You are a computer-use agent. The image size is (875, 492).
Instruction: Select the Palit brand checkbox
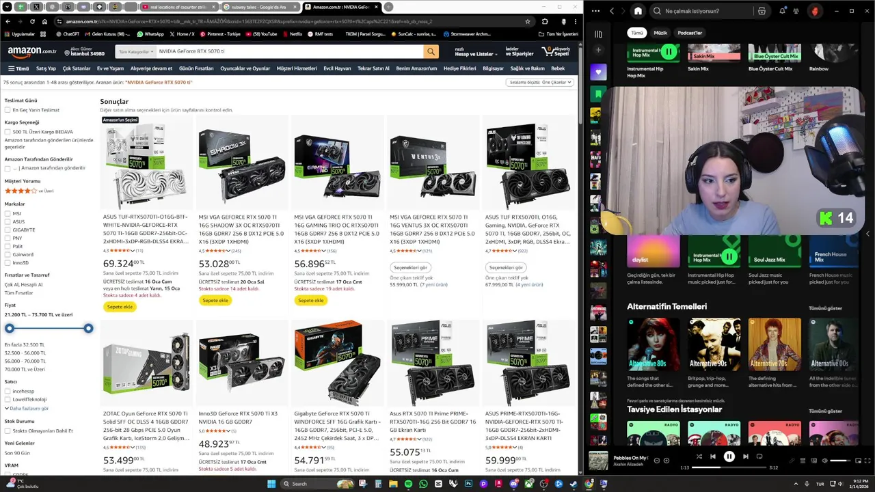pos(8,246)
